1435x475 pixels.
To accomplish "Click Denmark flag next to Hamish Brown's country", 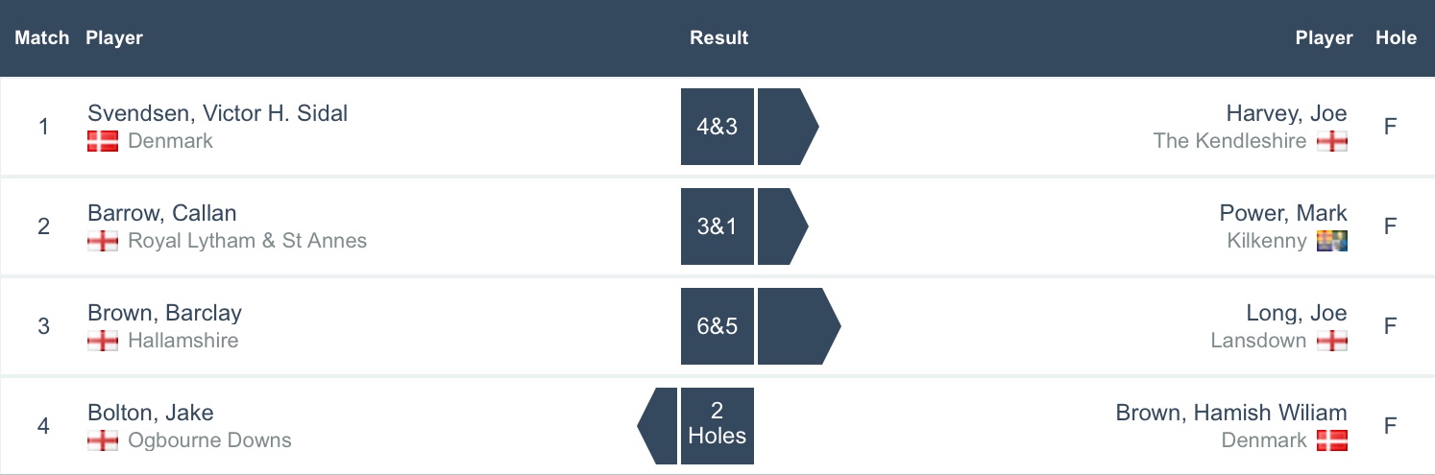I will pos(1332,440).
